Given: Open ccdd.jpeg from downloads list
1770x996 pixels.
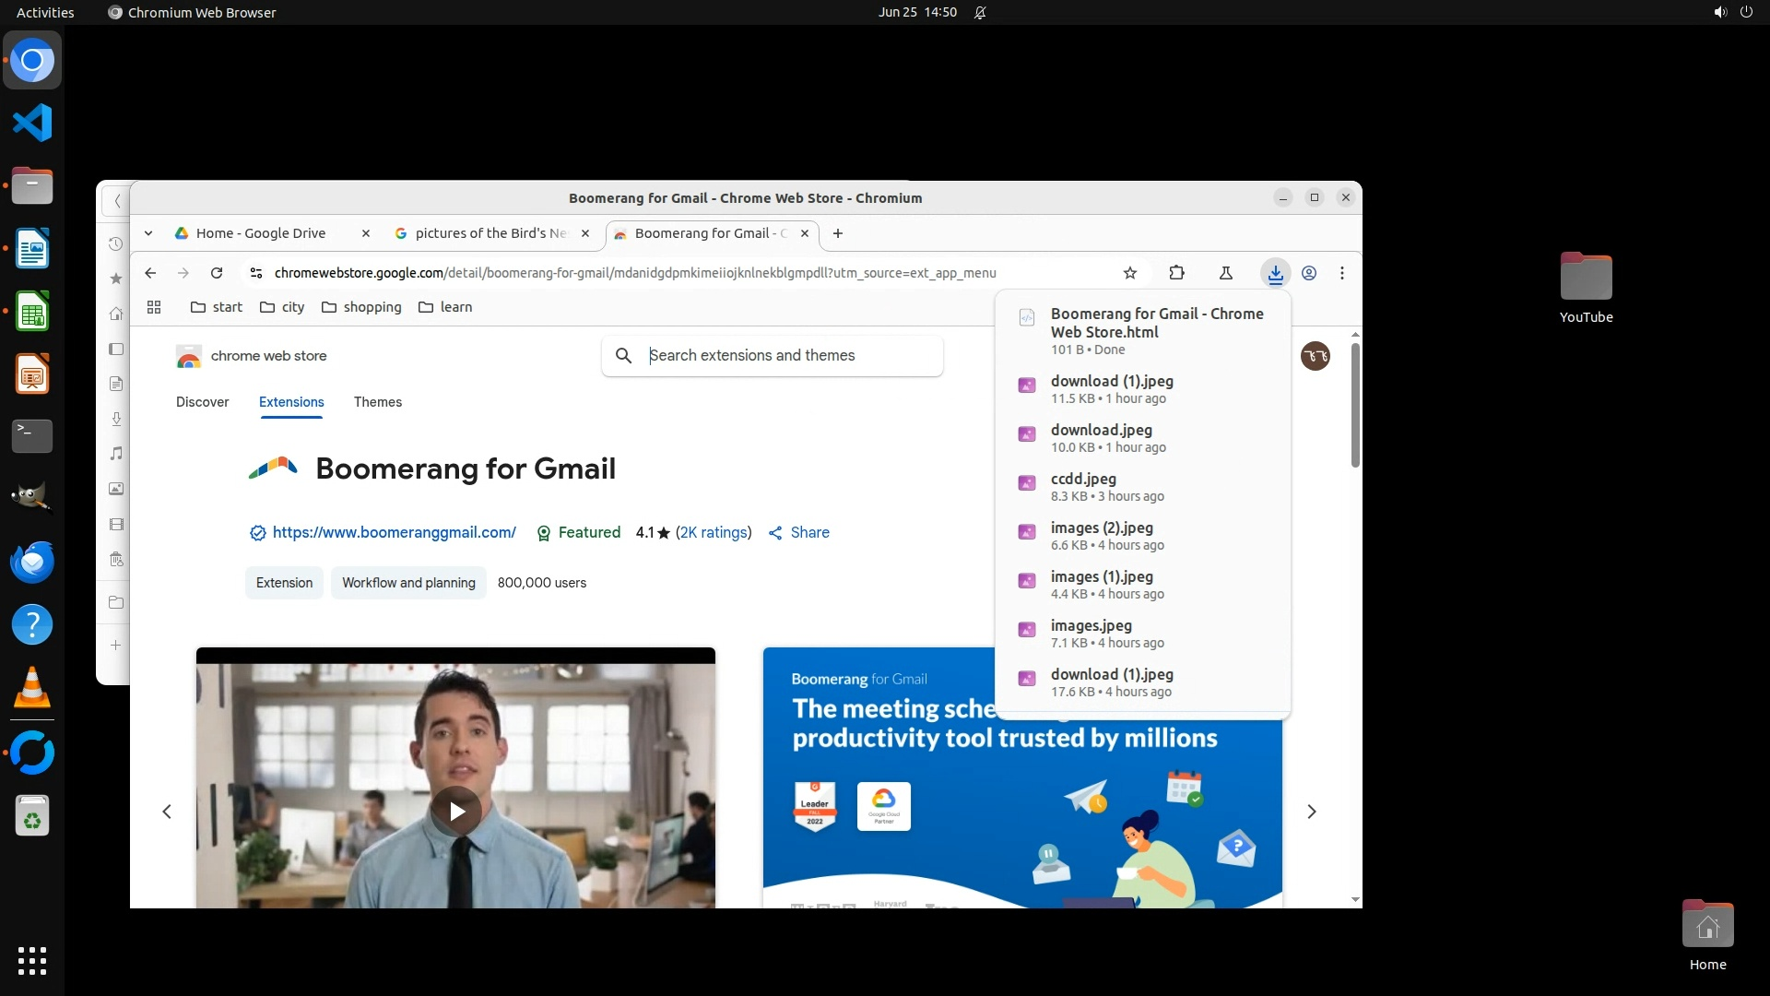Looking at the screenshot, I should [1083, 480].
